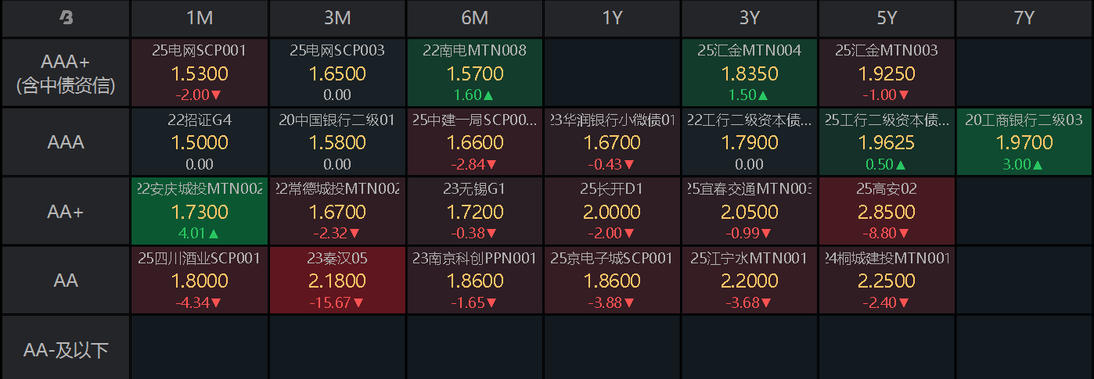Click the 7Y maturity column header
This screenshot has width=1094, height=379.
click(1024, 18)
